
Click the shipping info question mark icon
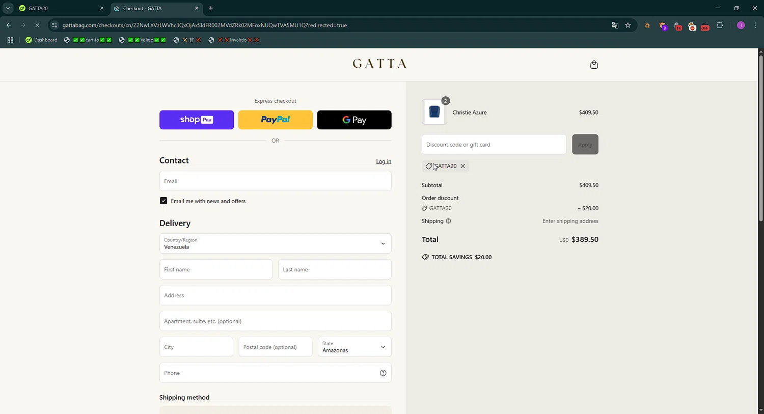click(448, 221)
